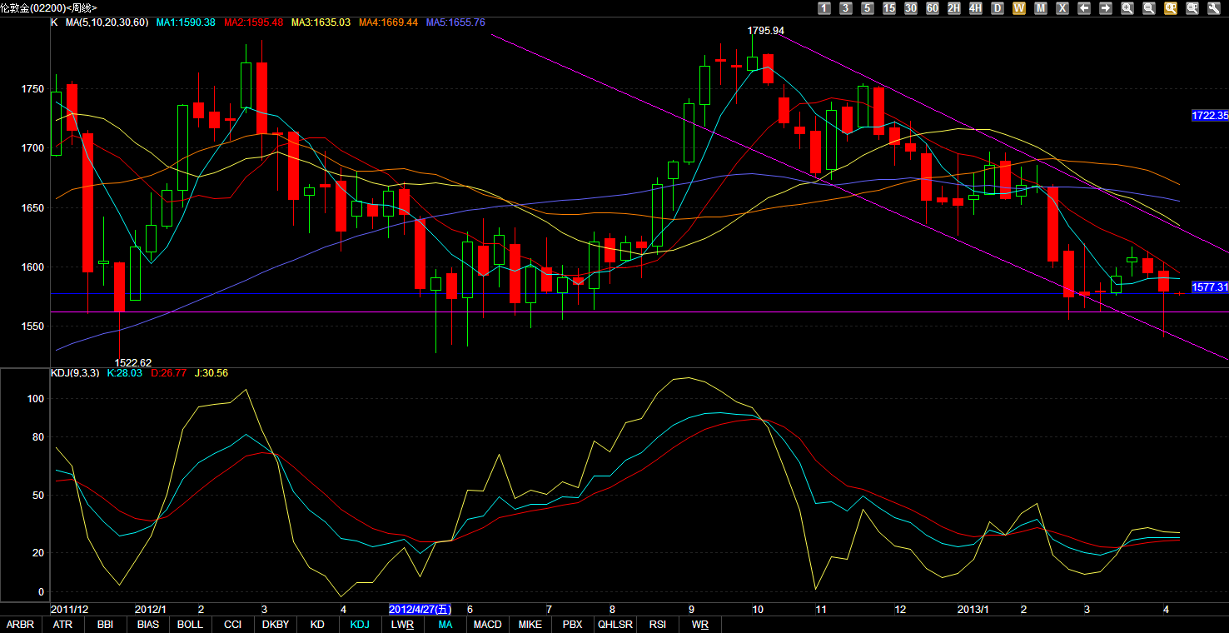Select the ARBR indicator tab

[20, 625]
